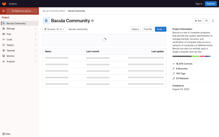Image resolution: width=219 pixels, height=137 pixels.
Task: Open the Monitor sidebar item
Action: point(20,56)
